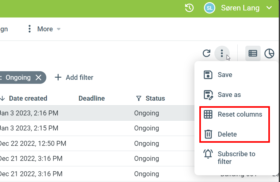
Task: Select Reset columns menu option
Action: 240,114
